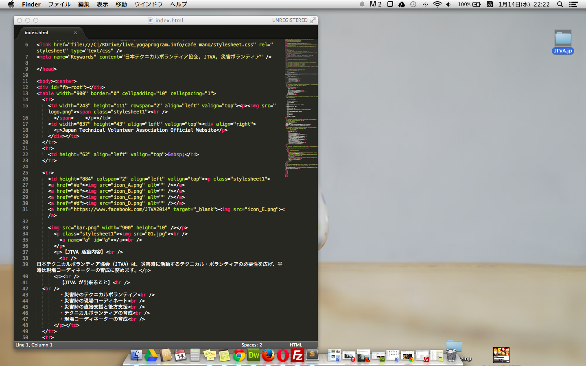Image resolution: width=586 pixels, height=366 pixels.
Task: Launch FileZilla from the dock
Action: 297,355
